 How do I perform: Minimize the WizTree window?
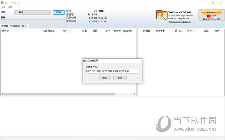click(205, 3)
